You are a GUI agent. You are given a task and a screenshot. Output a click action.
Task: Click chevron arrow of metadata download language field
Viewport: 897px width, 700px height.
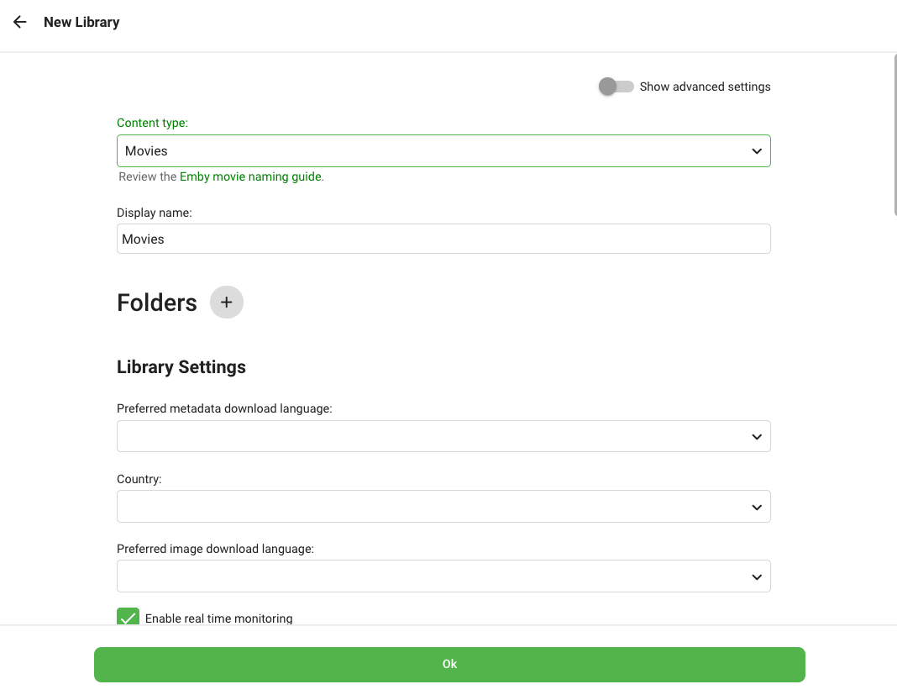tap(756, 437)
